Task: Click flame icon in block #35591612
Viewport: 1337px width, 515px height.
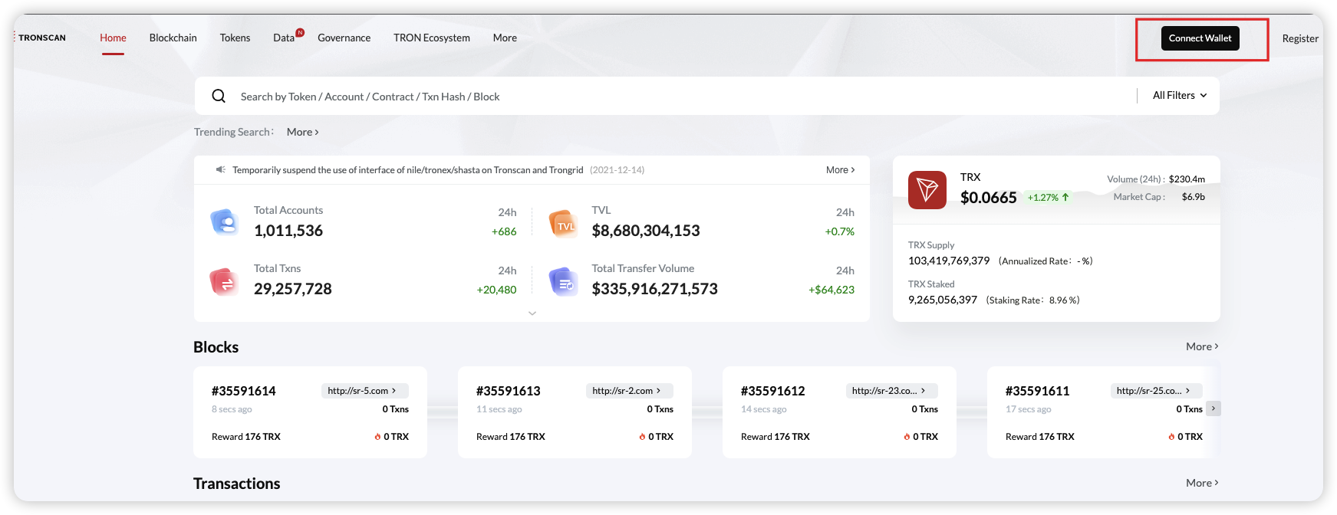Action: (907, 437)
